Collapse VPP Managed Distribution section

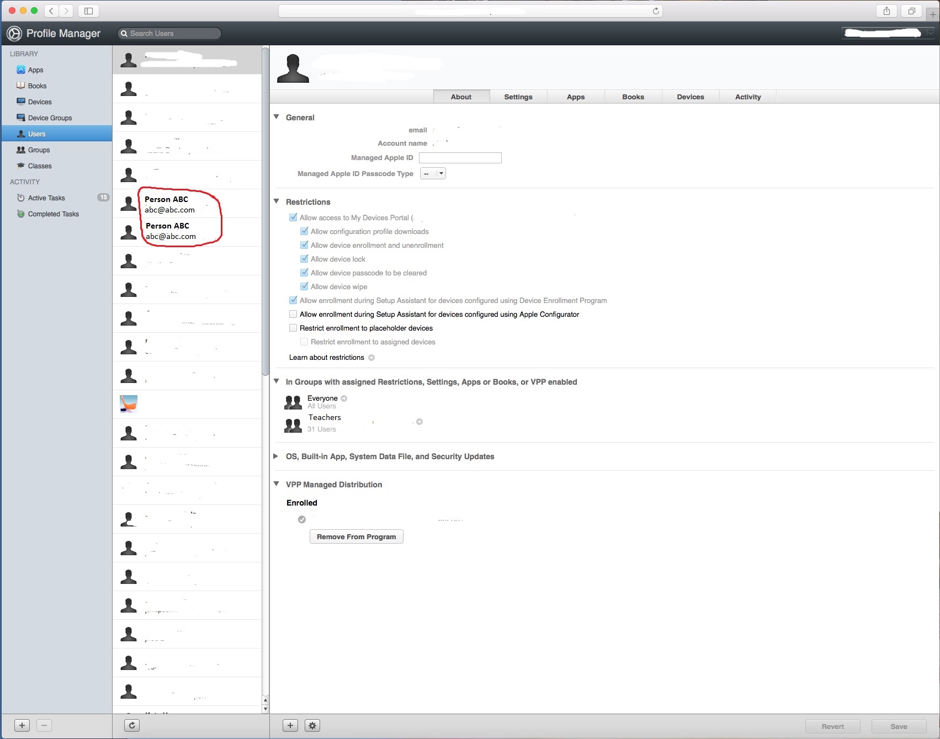pos(277,484)
